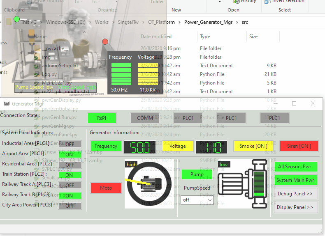
Task: Toggle Railway Track A [PLC3] OFF indicator
Action: point(70,186)
